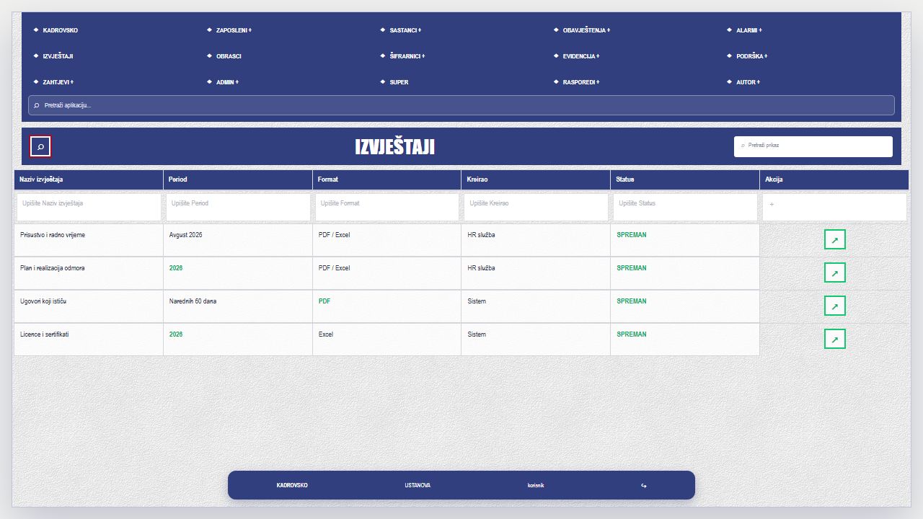Click green 2026 in Plan i realizacija row
923x519 pixels.
click(x=176, y=268)
